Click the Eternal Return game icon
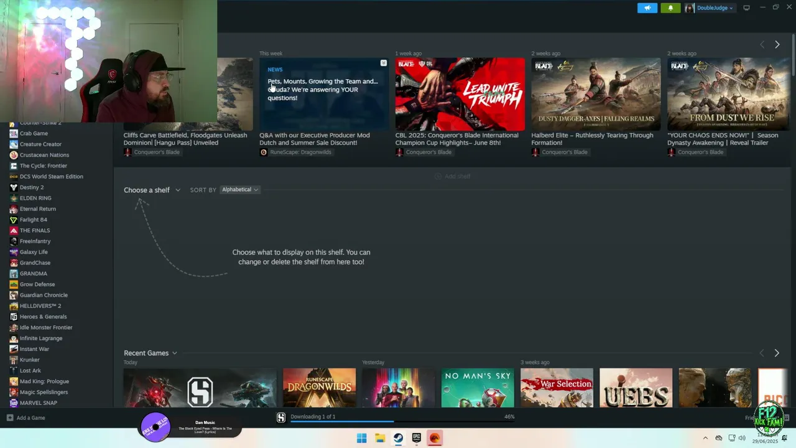This screenshot has width=796, height=448. tap(14, 209)
